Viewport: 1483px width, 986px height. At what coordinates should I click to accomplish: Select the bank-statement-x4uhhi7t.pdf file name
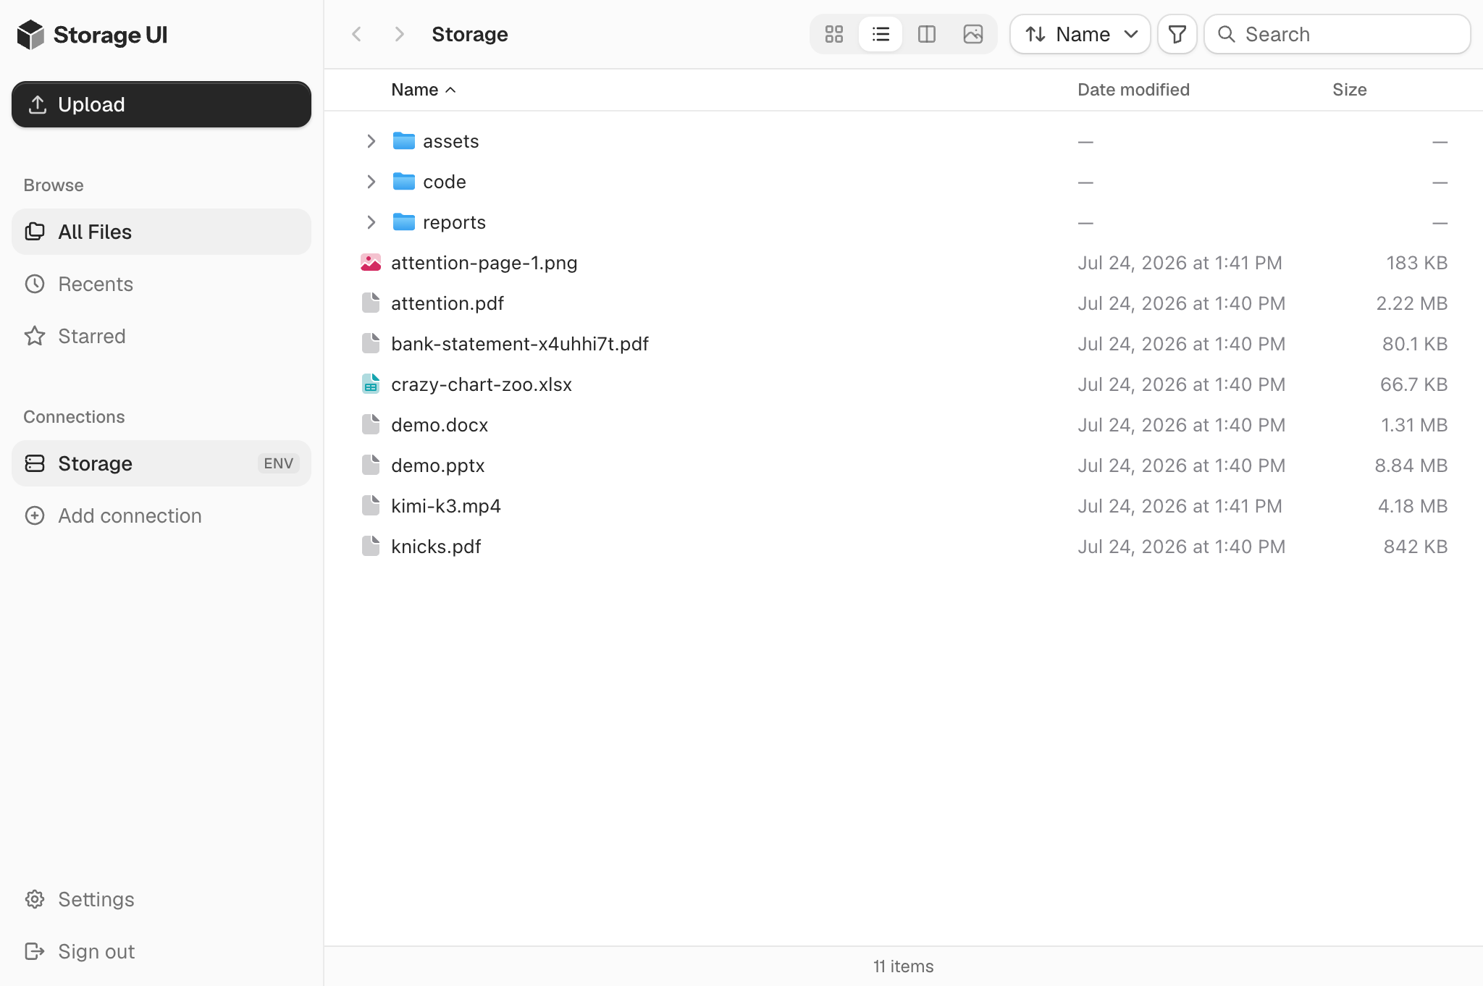click(520, 344)
